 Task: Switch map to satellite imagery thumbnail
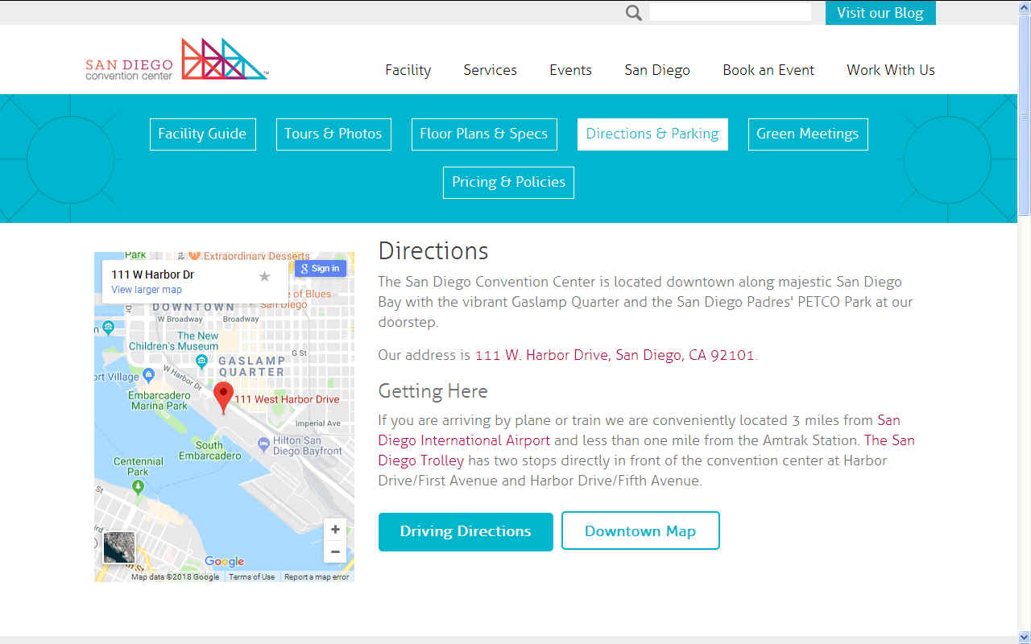click(119, 547)
